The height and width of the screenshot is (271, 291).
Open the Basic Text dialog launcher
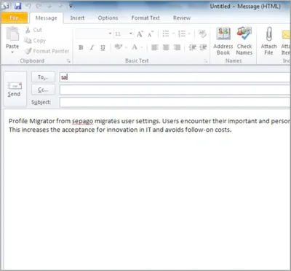[x=206, y=61]
